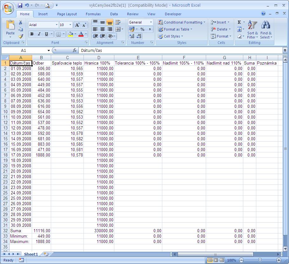
Task: Align text to middle of cell
Action: click(x=103, y=22)
